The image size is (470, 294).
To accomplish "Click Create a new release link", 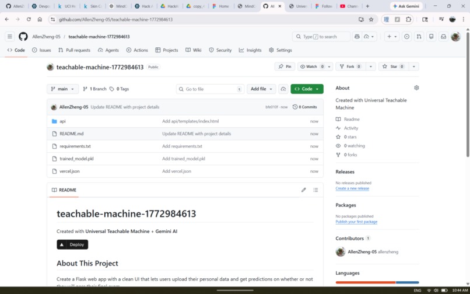I will [x=352, y=188].
